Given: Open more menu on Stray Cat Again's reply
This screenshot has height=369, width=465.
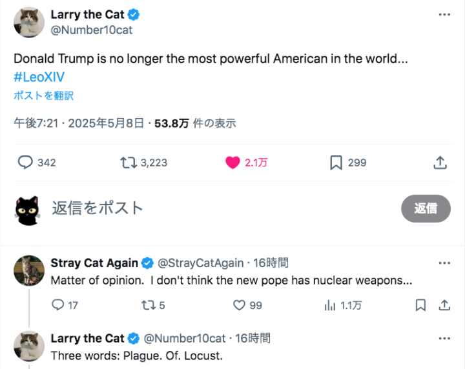Looking at the screenshot, I should (x=444, y=263).
